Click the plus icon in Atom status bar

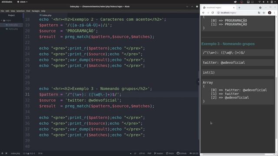2,153
